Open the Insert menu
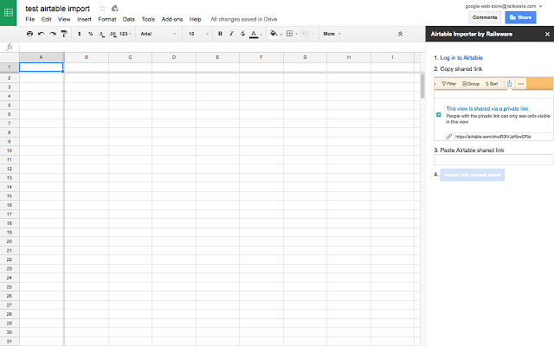The width and height of the screenshot is (554, 346). tap(84, 19)
